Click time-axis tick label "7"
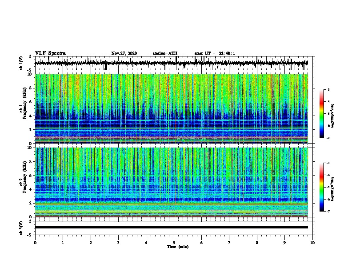352x272 pixels. pyautogui.click(x=229, y=243)
